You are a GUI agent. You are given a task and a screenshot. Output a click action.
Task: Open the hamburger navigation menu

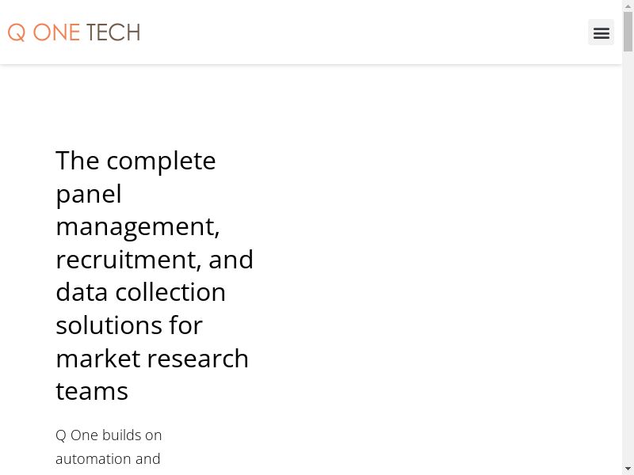click(601, 32)
